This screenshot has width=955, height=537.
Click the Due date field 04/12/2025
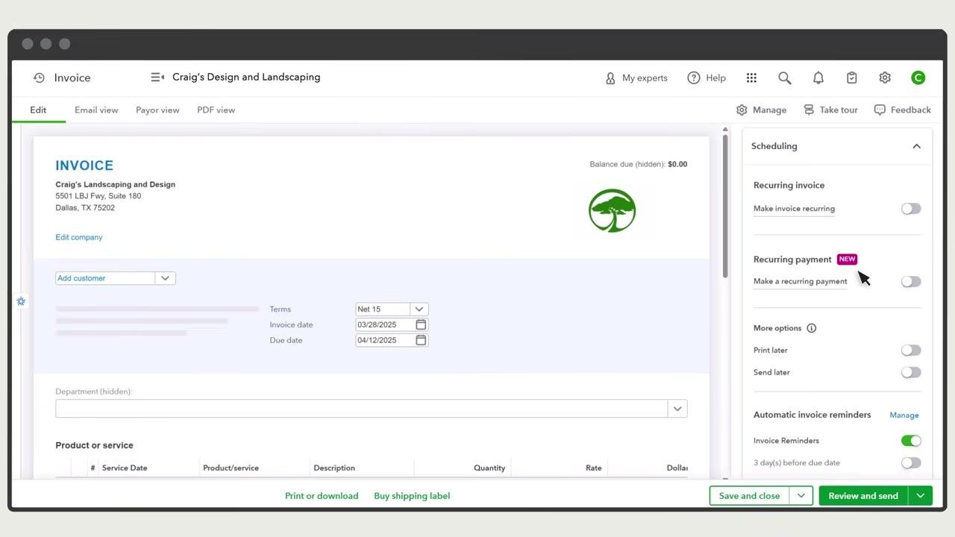(385, 340)
